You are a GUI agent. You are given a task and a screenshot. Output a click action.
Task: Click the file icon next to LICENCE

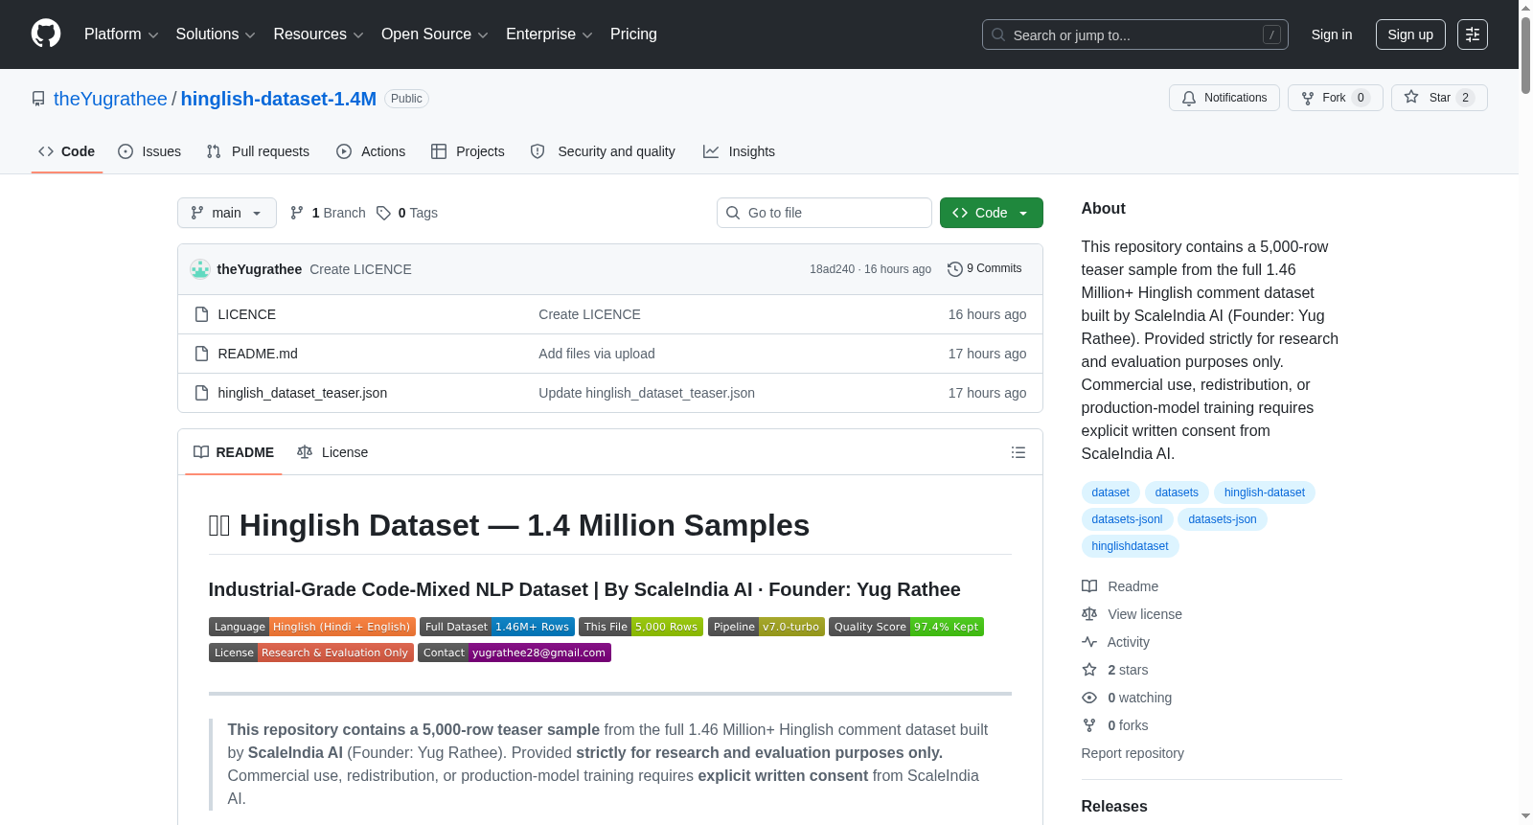(201, 314)
